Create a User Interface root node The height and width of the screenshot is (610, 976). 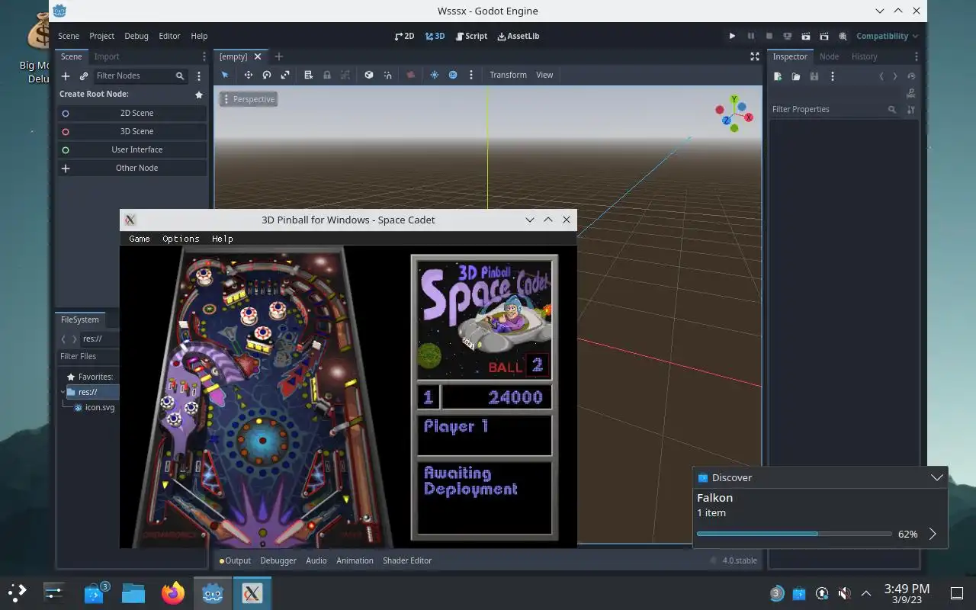pos(133,149)
